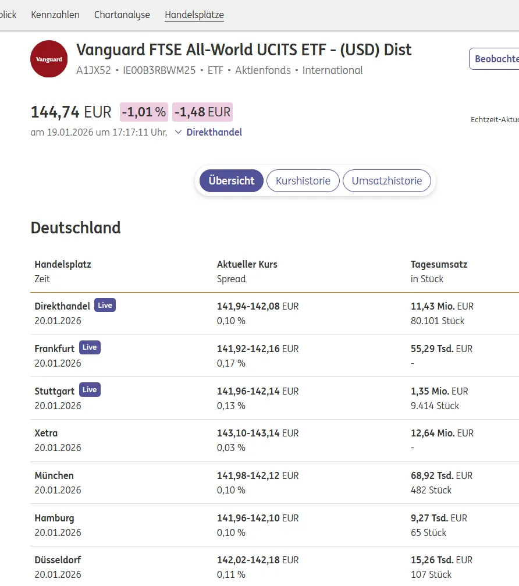Click the Live badge next to Frankfurt
The width and height of the screenshot is (519, 586).
[90, 347]
